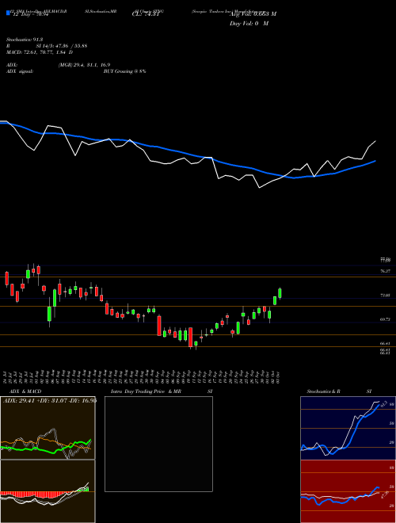Click the blue 12 Day SMA legend square

8,13
